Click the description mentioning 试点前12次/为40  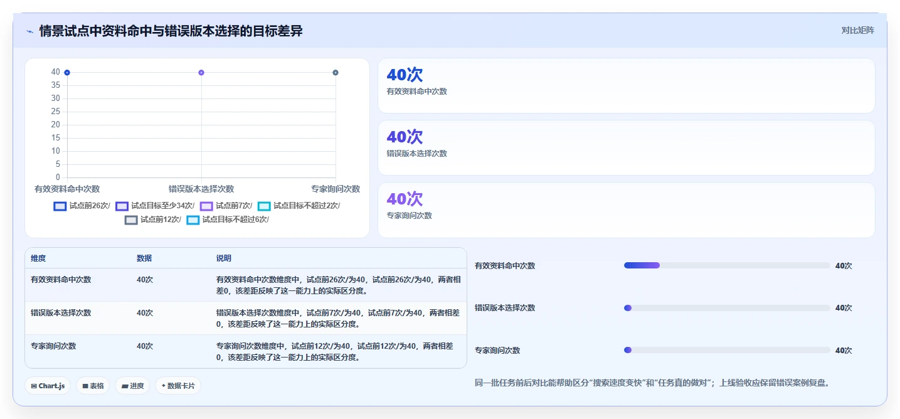pyautogui.click(x=336, y=352)
